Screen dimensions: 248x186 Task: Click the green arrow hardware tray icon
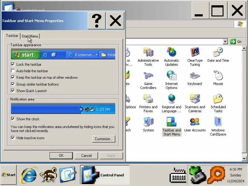tap(198, 175)
